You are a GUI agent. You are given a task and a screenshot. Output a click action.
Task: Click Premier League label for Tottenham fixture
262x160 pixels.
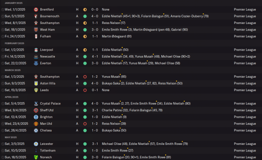click(x=245, y=151)
